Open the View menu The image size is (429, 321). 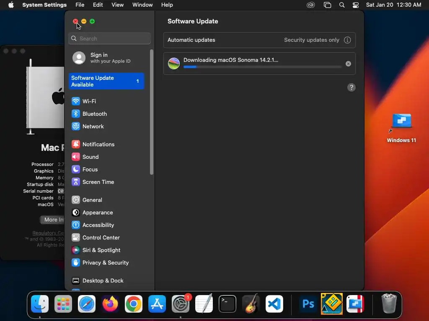[x=117, y=5]
